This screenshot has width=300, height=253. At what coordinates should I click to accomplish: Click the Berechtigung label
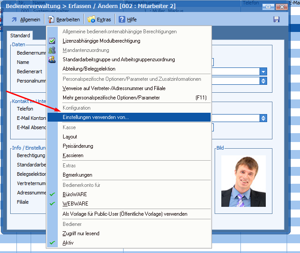pyautogui.click(x=31, y=155)
